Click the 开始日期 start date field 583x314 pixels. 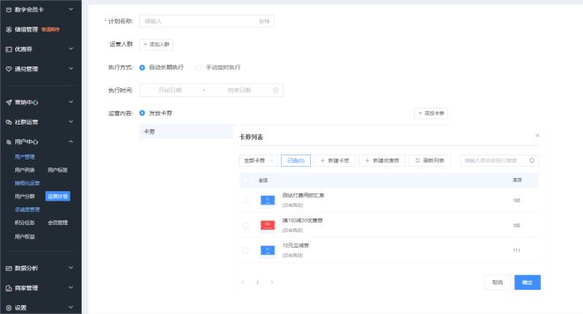tap(170, 91)
